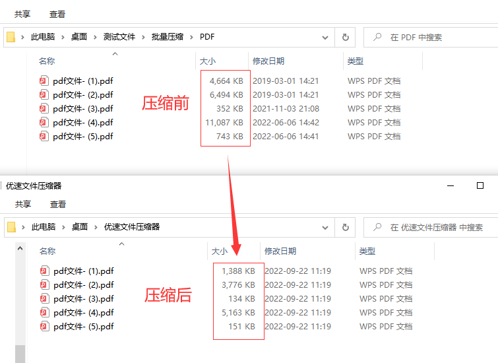This screenshot has width=498, height=363.
Task: Click the folder icon in the PDF window address bar
Action: (11, 37)
